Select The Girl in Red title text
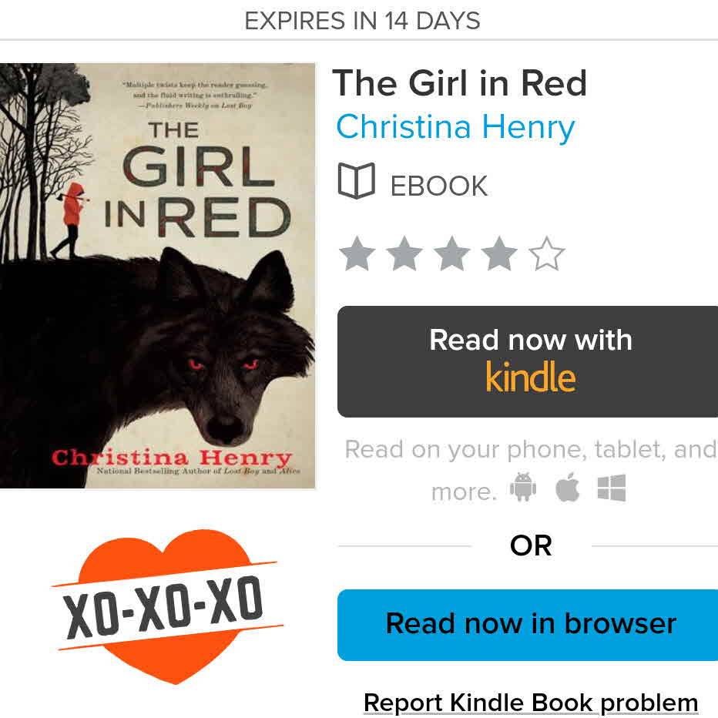This screenshot has width=718, height=718. 459,83
